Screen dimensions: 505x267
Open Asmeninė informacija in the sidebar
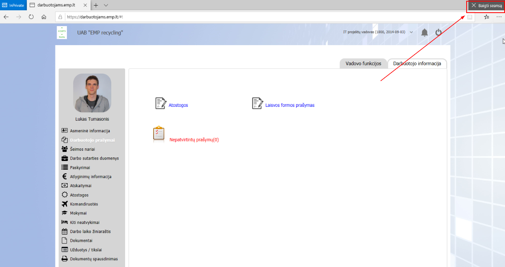90,131
